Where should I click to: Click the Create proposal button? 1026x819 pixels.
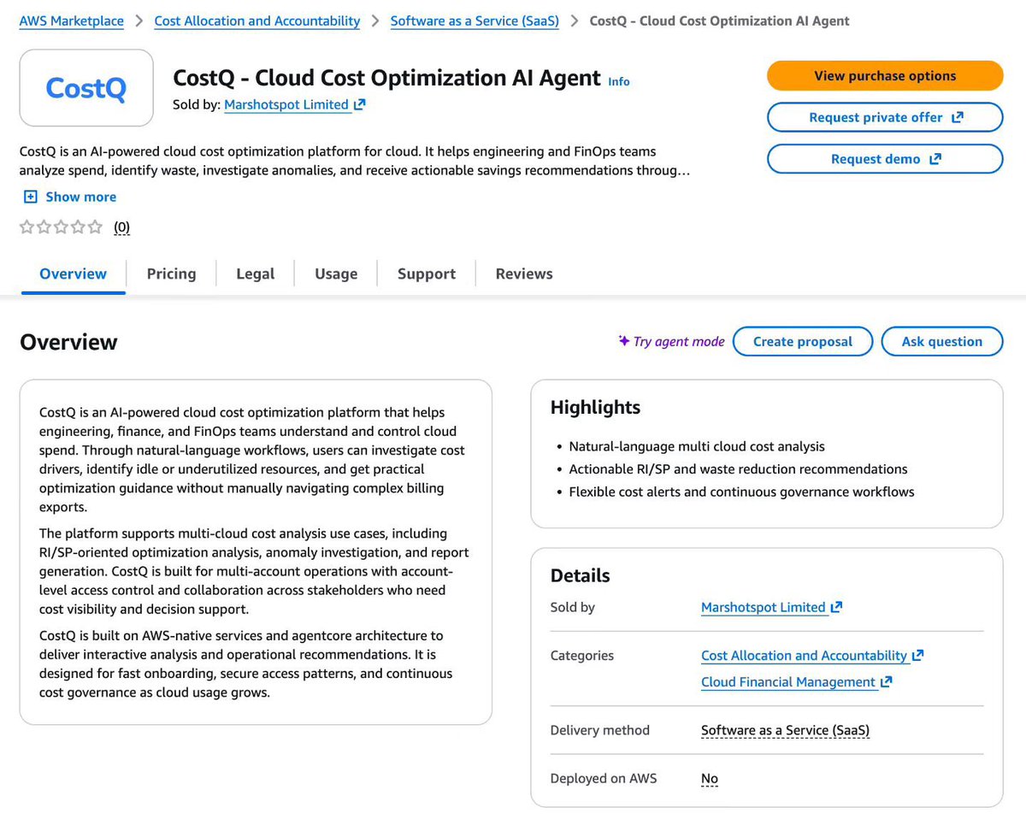(803, 341)
